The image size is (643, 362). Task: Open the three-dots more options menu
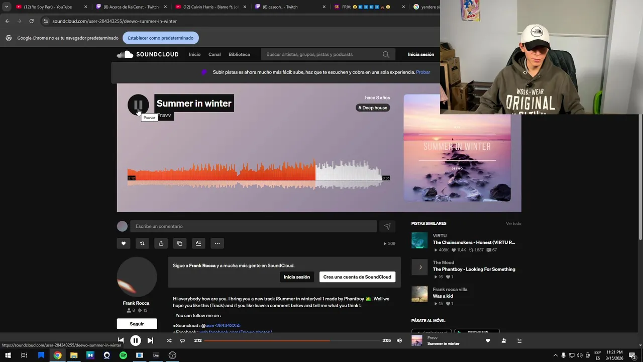click(217, 243)
